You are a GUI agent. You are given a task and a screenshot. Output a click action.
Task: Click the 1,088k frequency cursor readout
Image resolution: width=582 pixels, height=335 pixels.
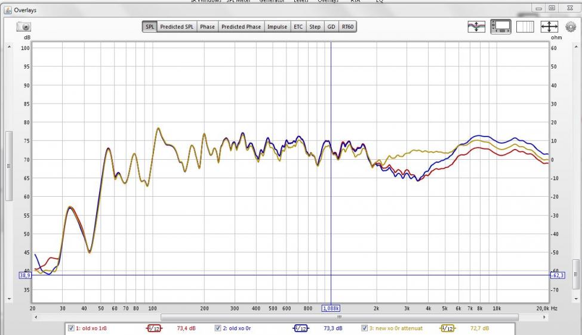coord(331,308)
